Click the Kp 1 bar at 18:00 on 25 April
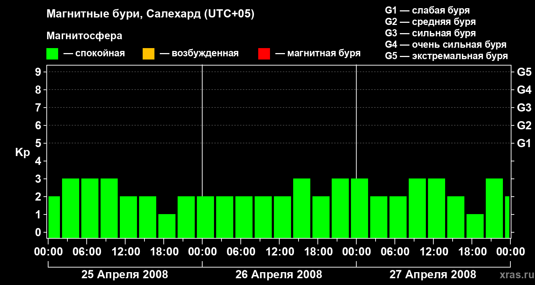Image resolution: width=535 pixels, height=285 pixels. pyautogui.click(x=167, y=226)
